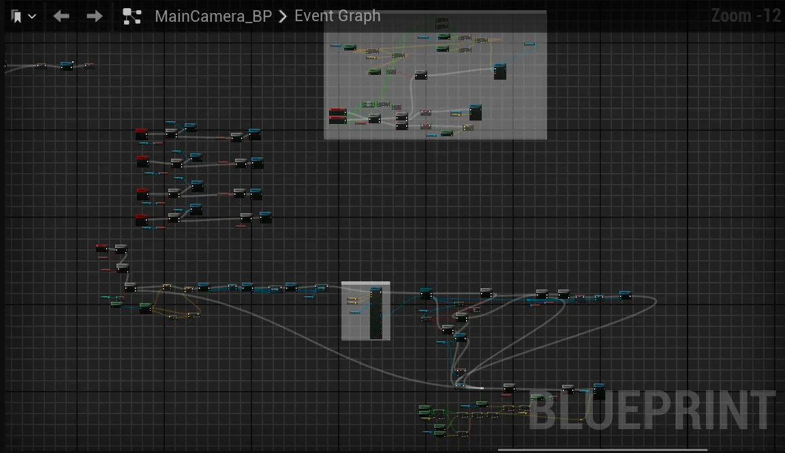Select the blue node at the top-left canvas edge

[x=66, y=66]
